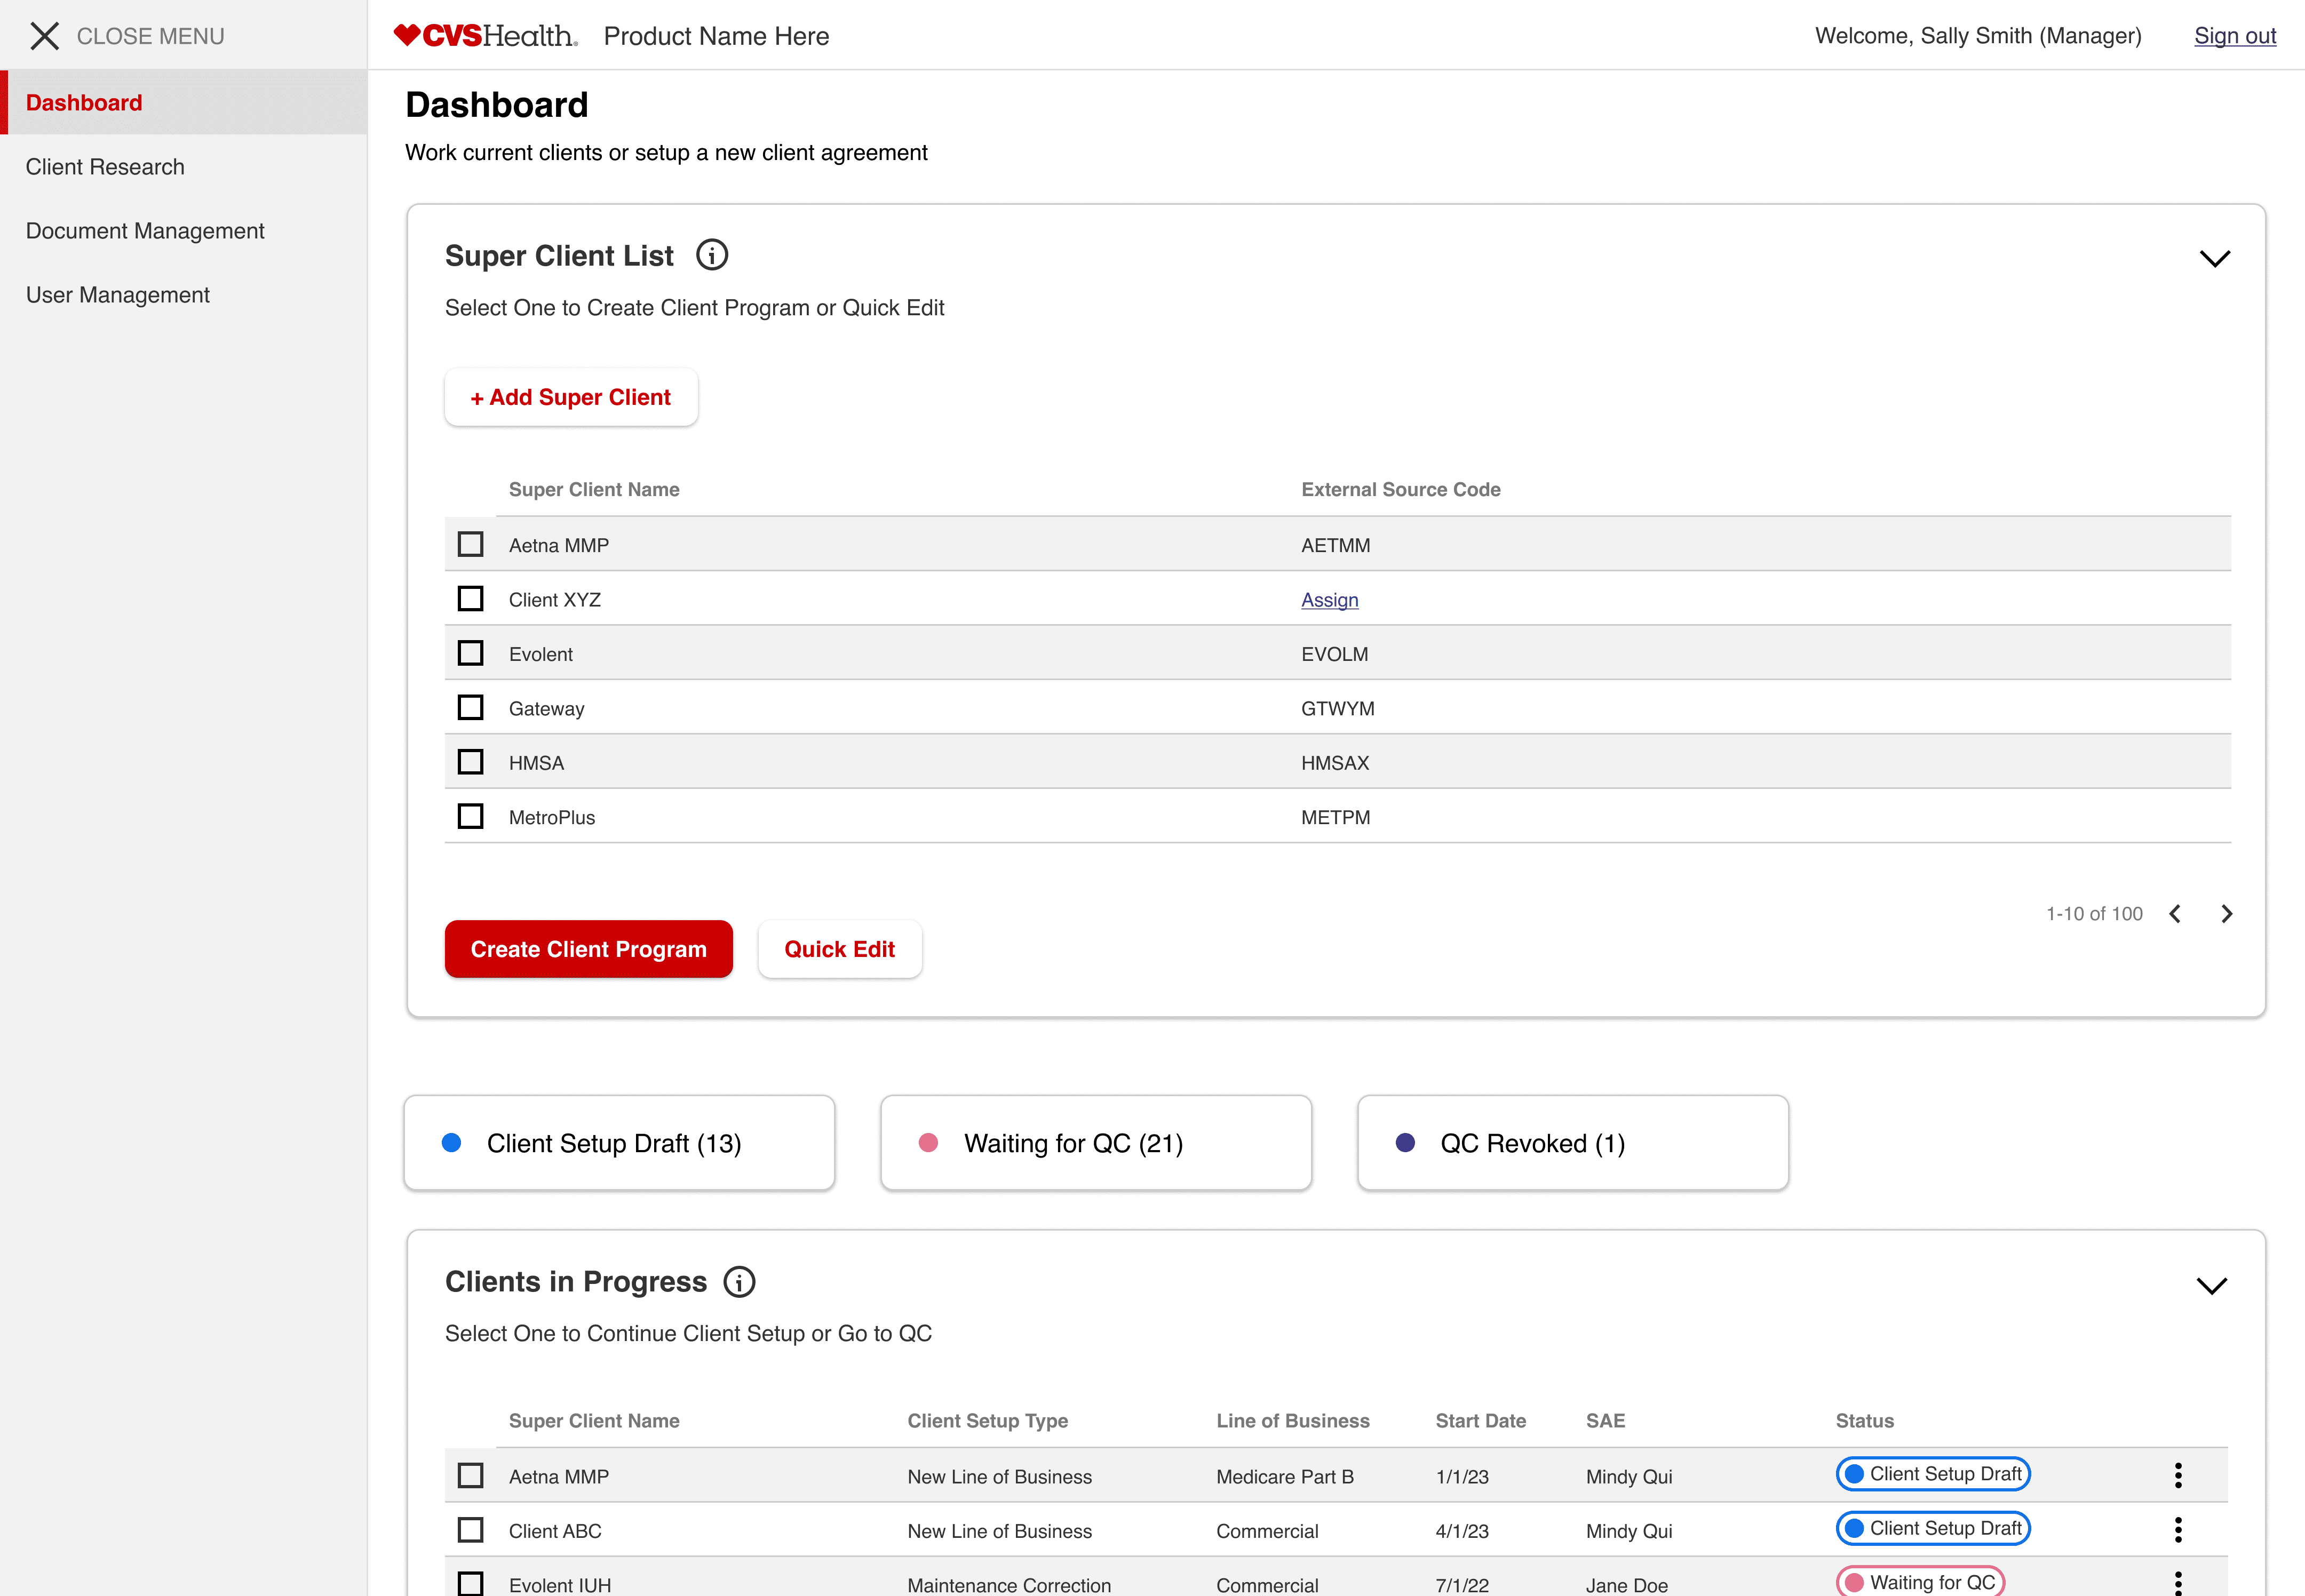Collapse the Super Client List section
2305x1596 pixels.
click(2215, 258)
